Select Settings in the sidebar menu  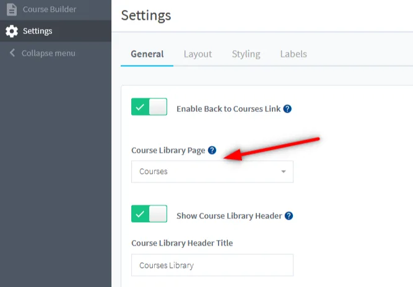(38, 31)
